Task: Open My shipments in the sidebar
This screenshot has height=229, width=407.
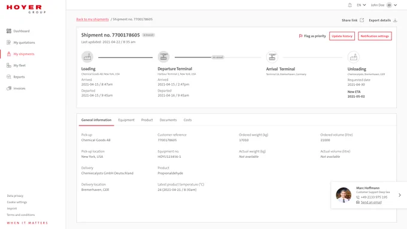Action: [24, 54]
